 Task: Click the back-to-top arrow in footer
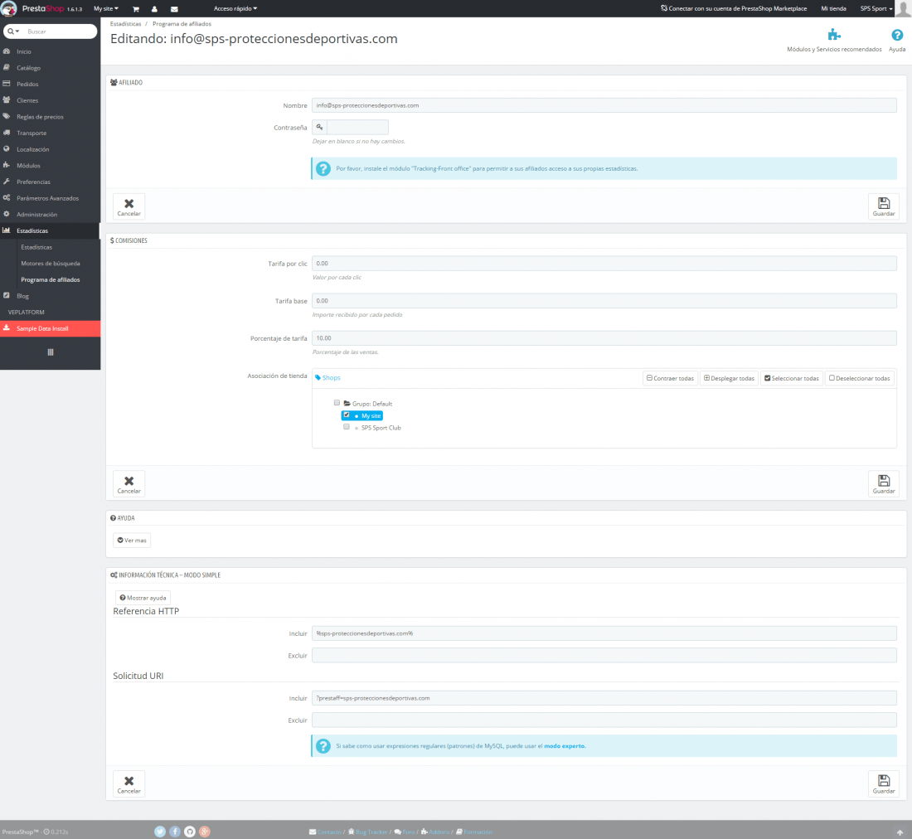pyautogui.click(x=900, y=832)
